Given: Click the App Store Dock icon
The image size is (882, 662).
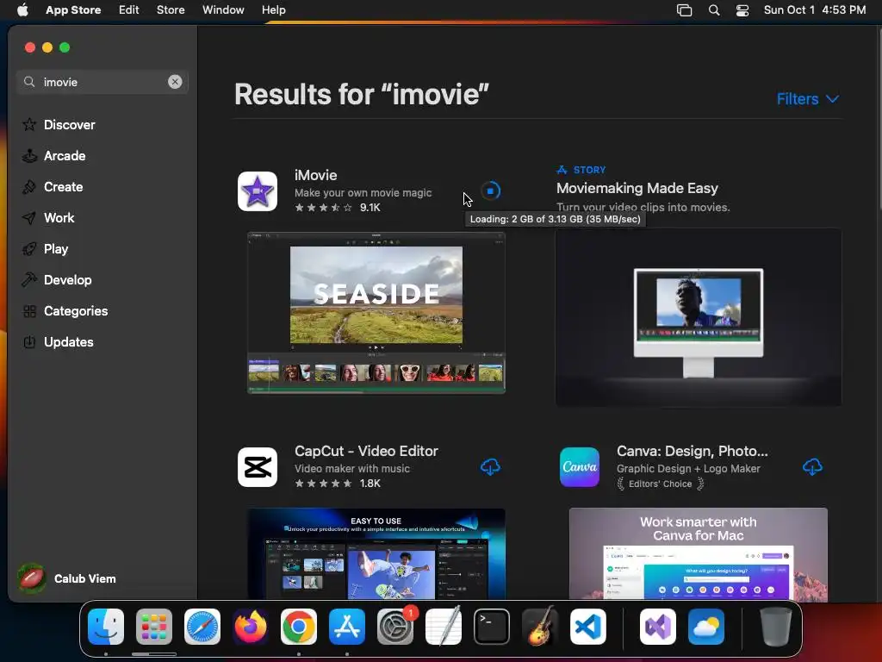Looking at the screenshot, I should 347,627.
